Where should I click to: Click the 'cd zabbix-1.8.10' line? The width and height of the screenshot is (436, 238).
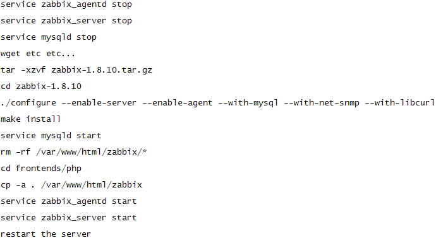pyautogui.click(x=41, y=86)
